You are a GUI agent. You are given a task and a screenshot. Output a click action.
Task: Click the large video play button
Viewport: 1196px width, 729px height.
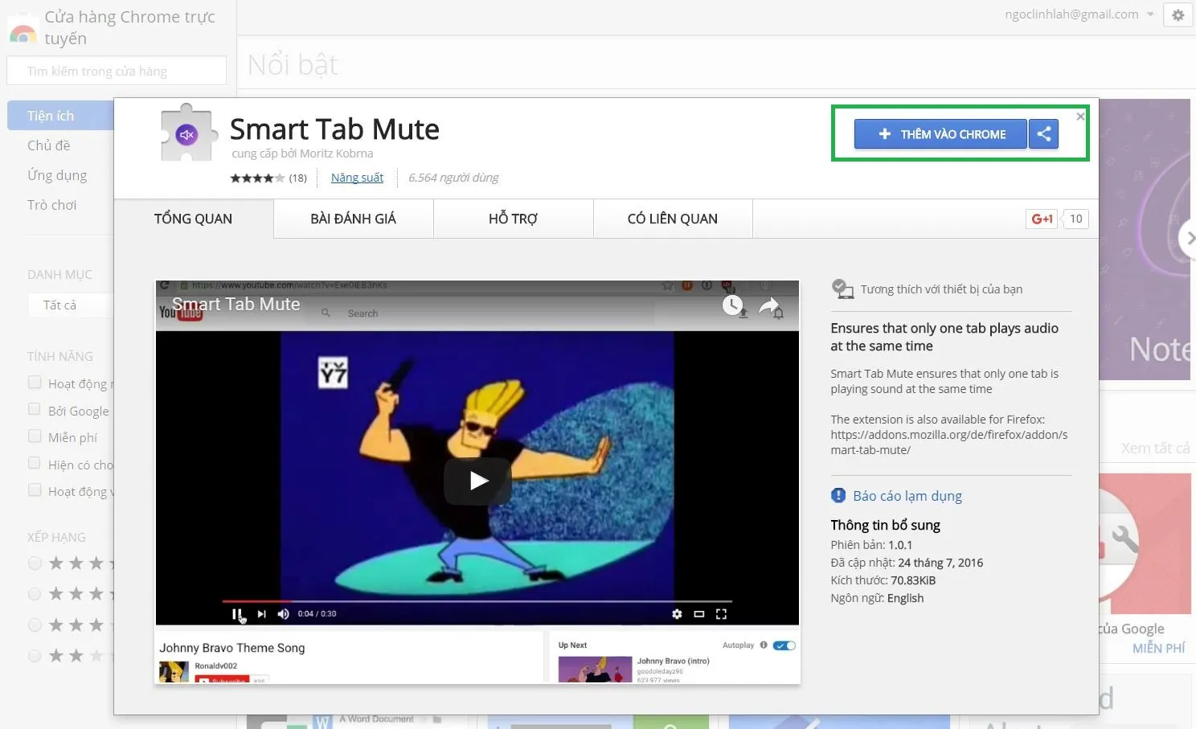click(478, 481)
